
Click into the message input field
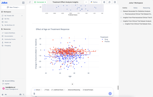tap(72, 94)
